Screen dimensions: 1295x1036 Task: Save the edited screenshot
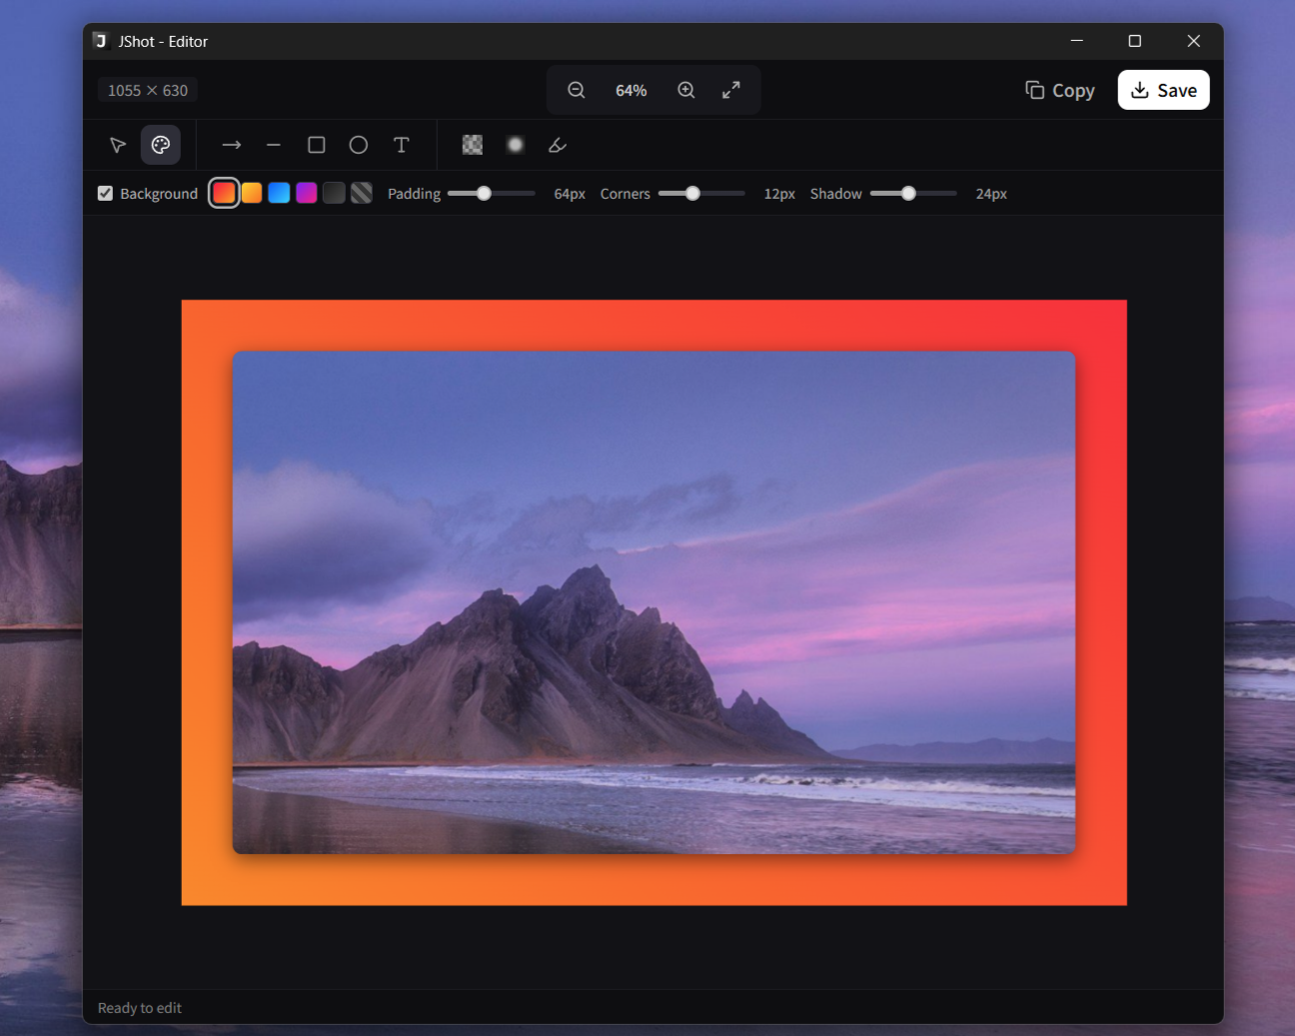point(1162,90)
